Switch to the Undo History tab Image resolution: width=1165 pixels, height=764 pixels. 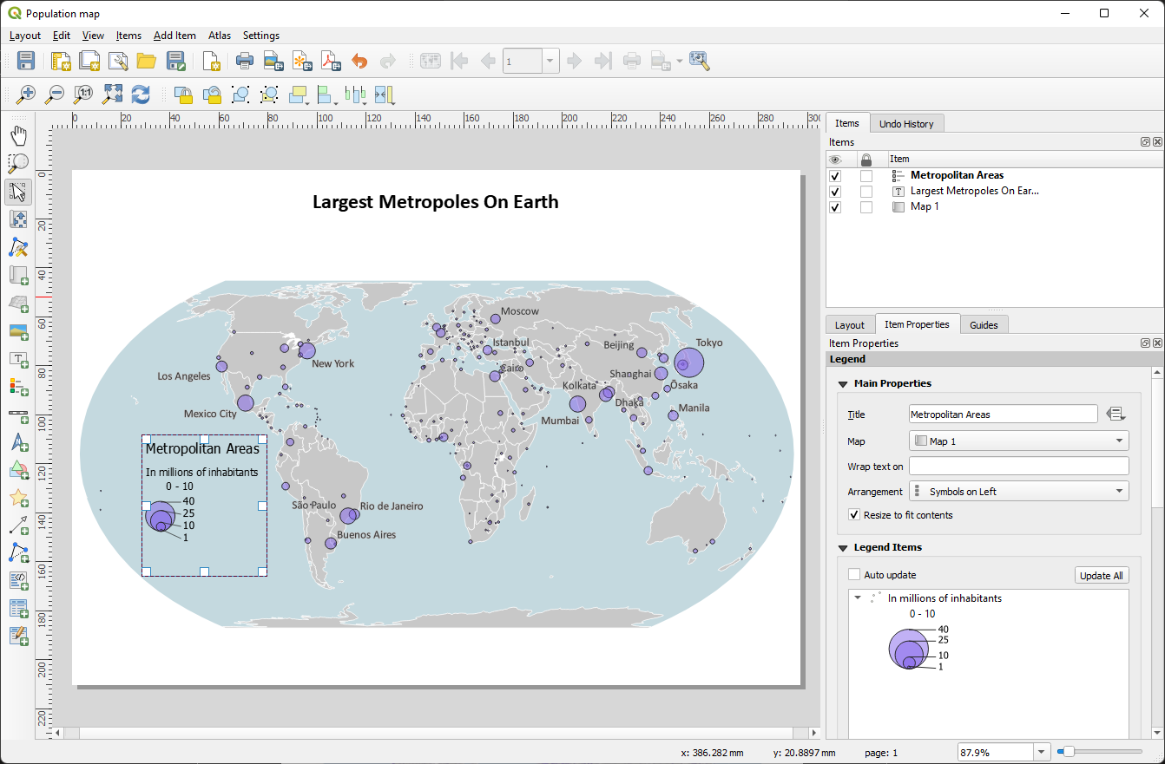[x=906, y=124]
